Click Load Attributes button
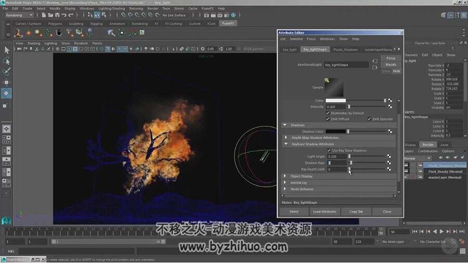This screenshot has width=468, height=263. coord(324,212)
